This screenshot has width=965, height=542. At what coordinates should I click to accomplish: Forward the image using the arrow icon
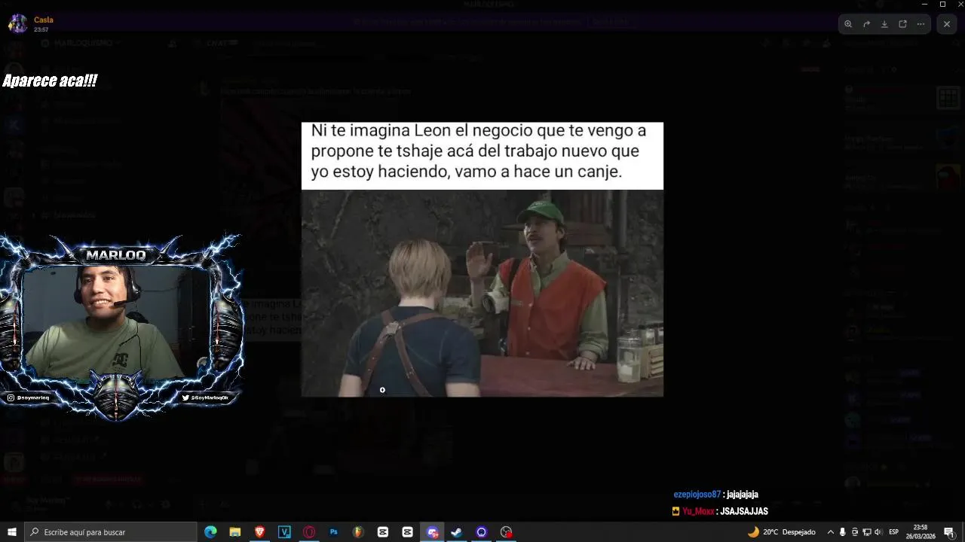[866, 24]
